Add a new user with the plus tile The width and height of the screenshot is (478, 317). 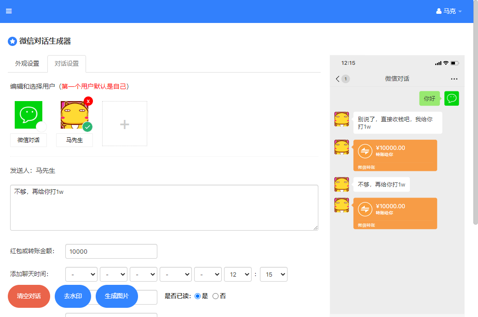(x=124, y=123)
